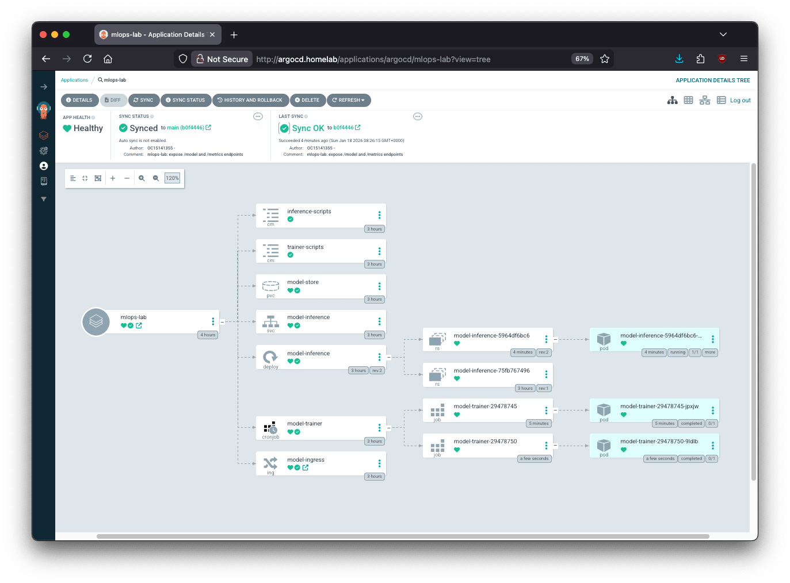Open the Documentation icon in sidebar
The width and height of the screenshot is (790, 583).
coord(44,181)
